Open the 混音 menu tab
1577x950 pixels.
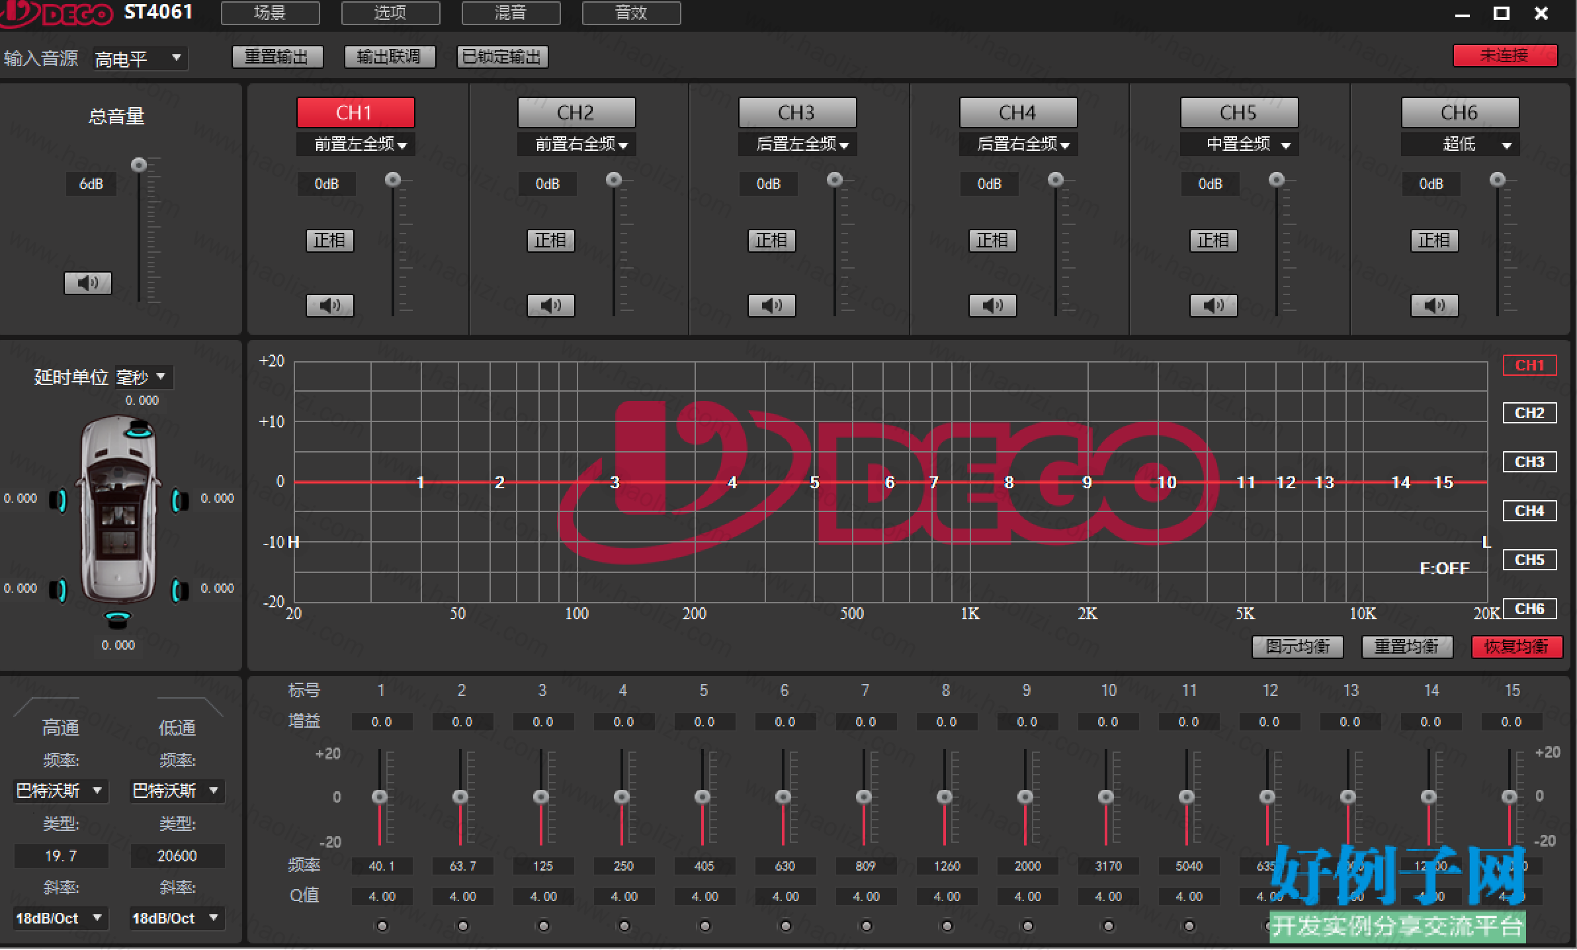pos(511,13)
